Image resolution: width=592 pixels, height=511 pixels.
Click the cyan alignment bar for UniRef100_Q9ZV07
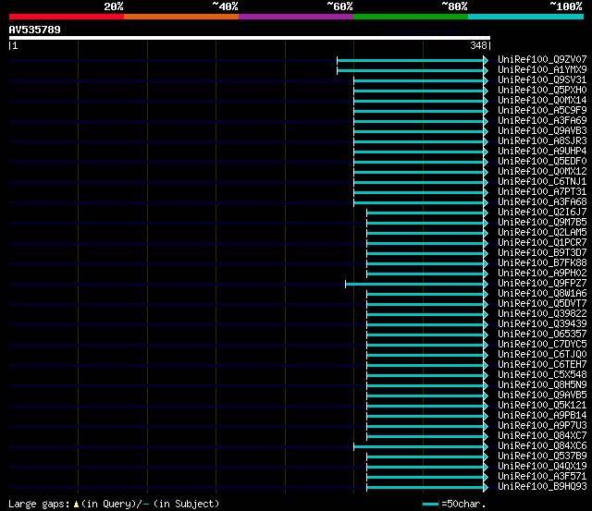click(410, 60)
